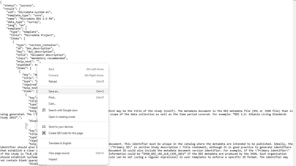Translate the page to English
The image size is (296, 166).
tap(59, 143)
